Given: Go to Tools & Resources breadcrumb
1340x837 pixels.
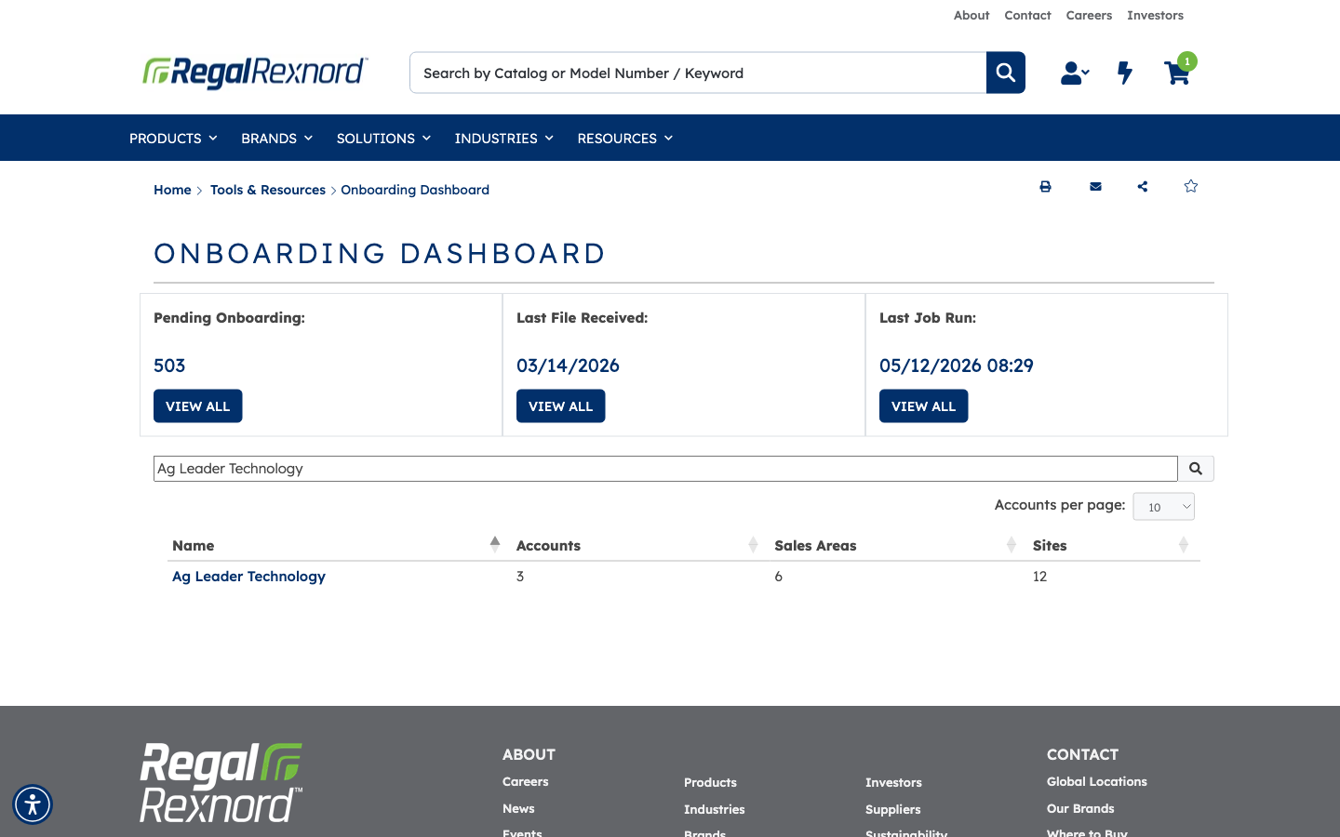Looking at the screenshot, I should 268,190.
